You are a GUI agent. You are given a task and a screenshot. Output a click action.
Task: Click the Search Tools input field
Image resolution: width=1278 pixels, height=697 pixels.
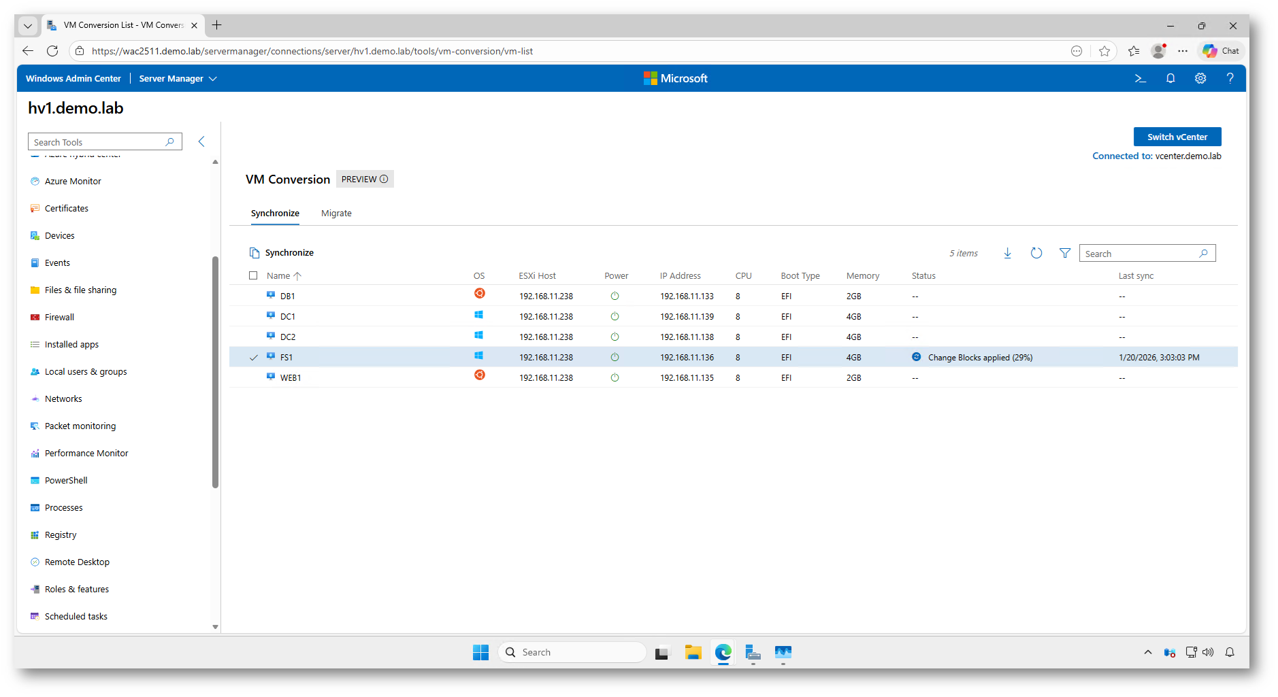[97, 142]
